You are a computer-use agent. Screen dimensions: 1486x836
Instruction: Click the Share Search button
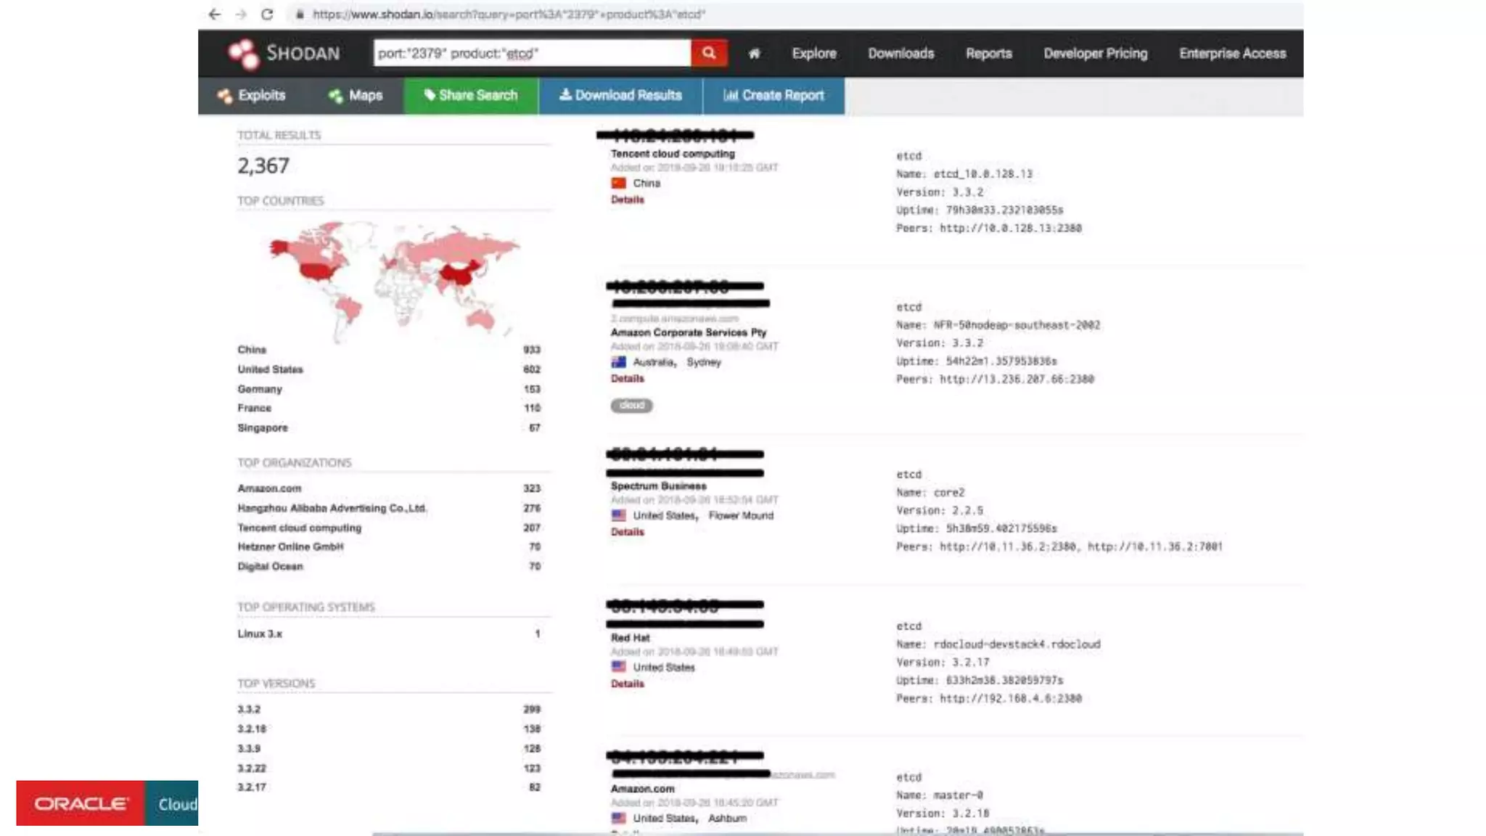471,96
